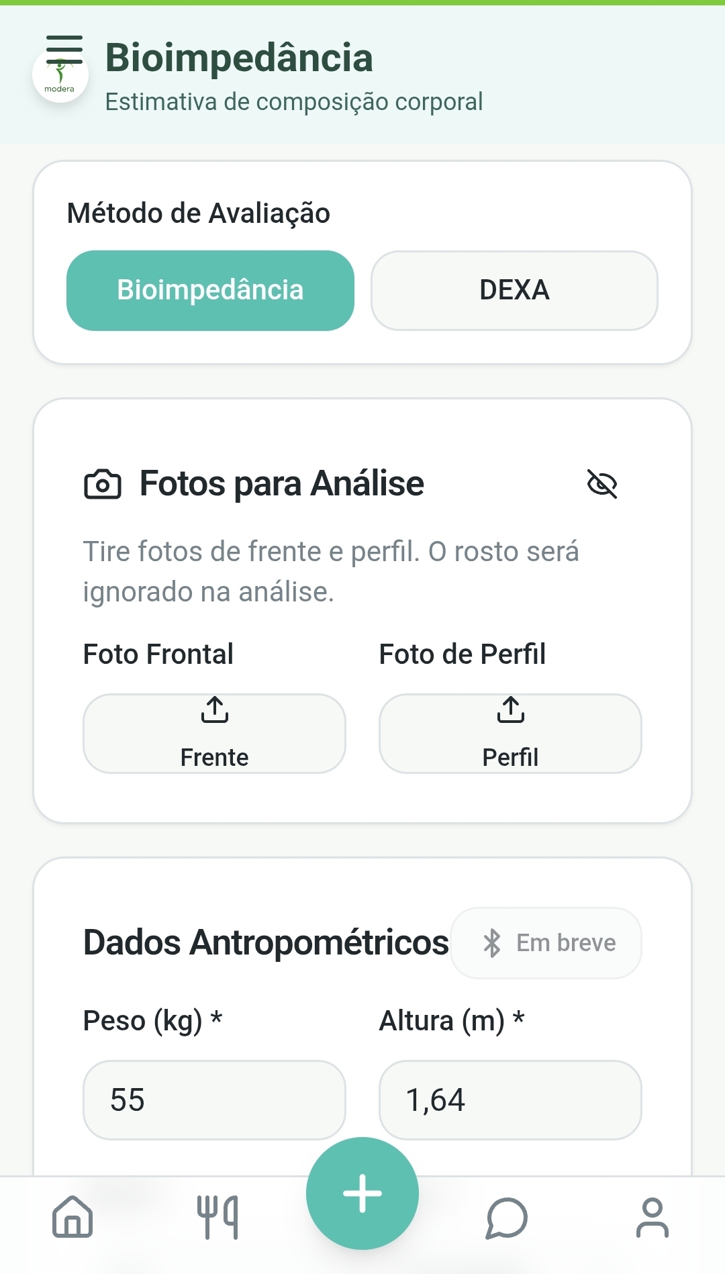Open the user profile tab
This screenshot has height=1274, width=725.
click(652, 1217)
